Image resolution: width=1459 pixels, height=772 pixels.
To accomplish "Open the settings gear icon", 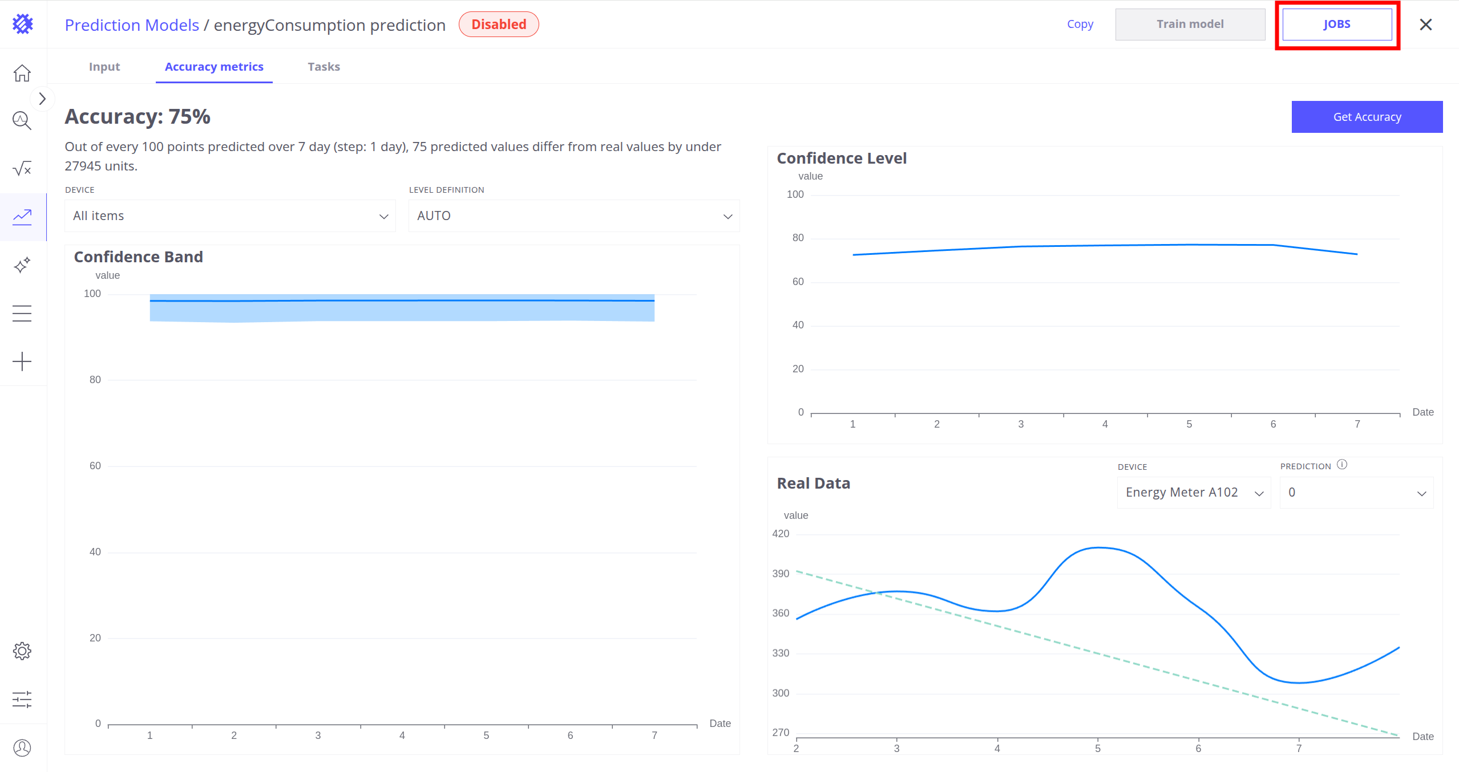I will click(22, 651).
